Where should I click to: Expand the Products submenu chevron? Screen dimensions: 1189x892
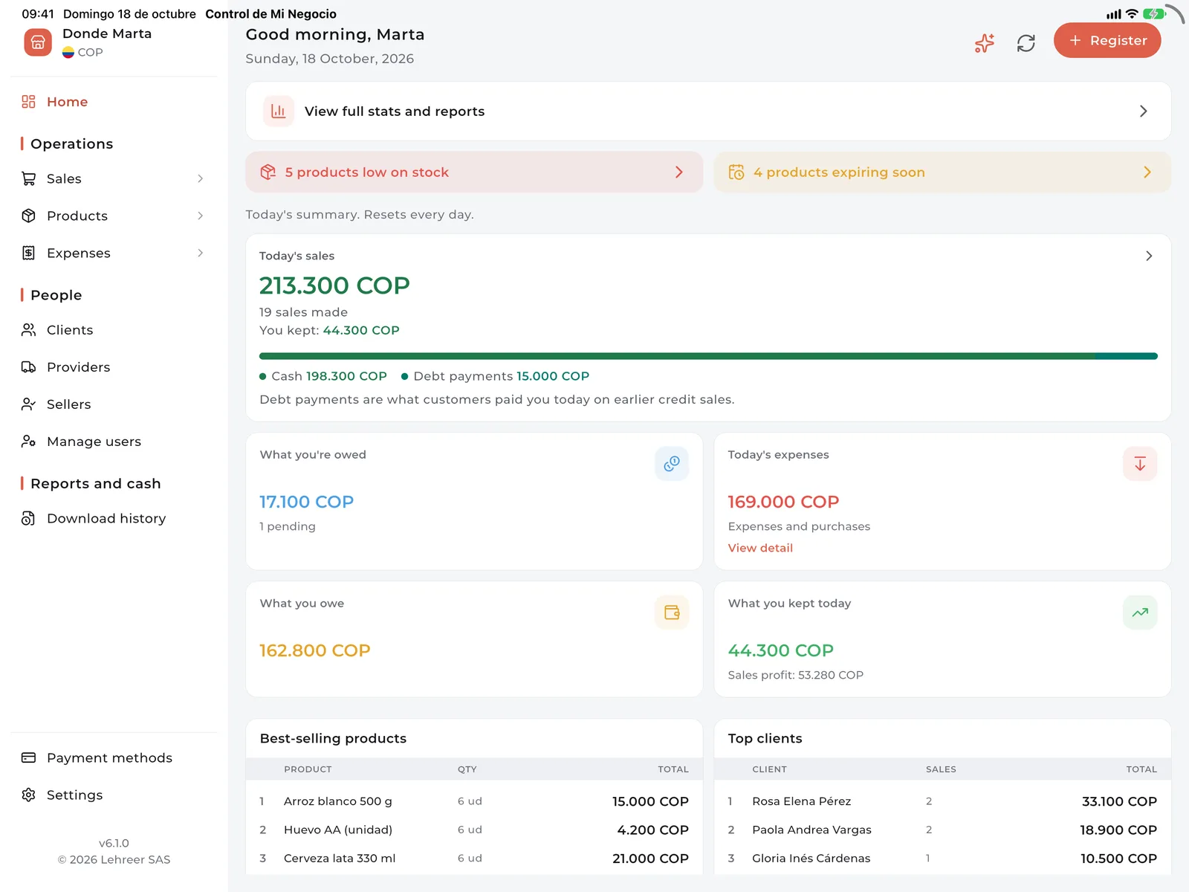(x=200, y=216)
